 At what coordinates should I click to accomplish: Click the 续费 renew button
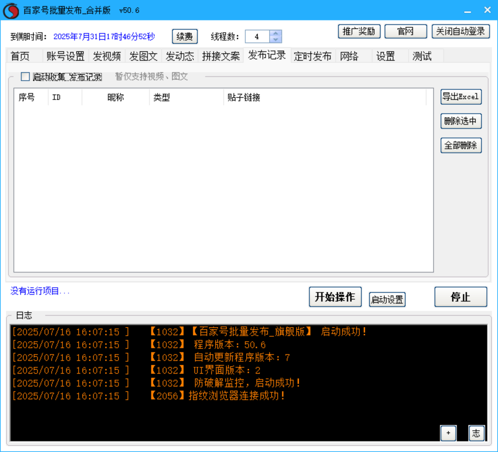(184, 36)
